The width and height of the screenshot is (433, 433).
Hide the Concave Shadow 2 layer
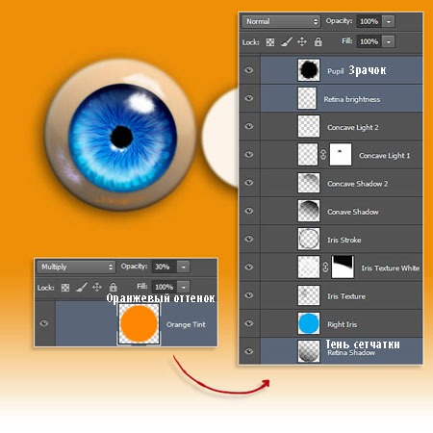coord(249,183)
